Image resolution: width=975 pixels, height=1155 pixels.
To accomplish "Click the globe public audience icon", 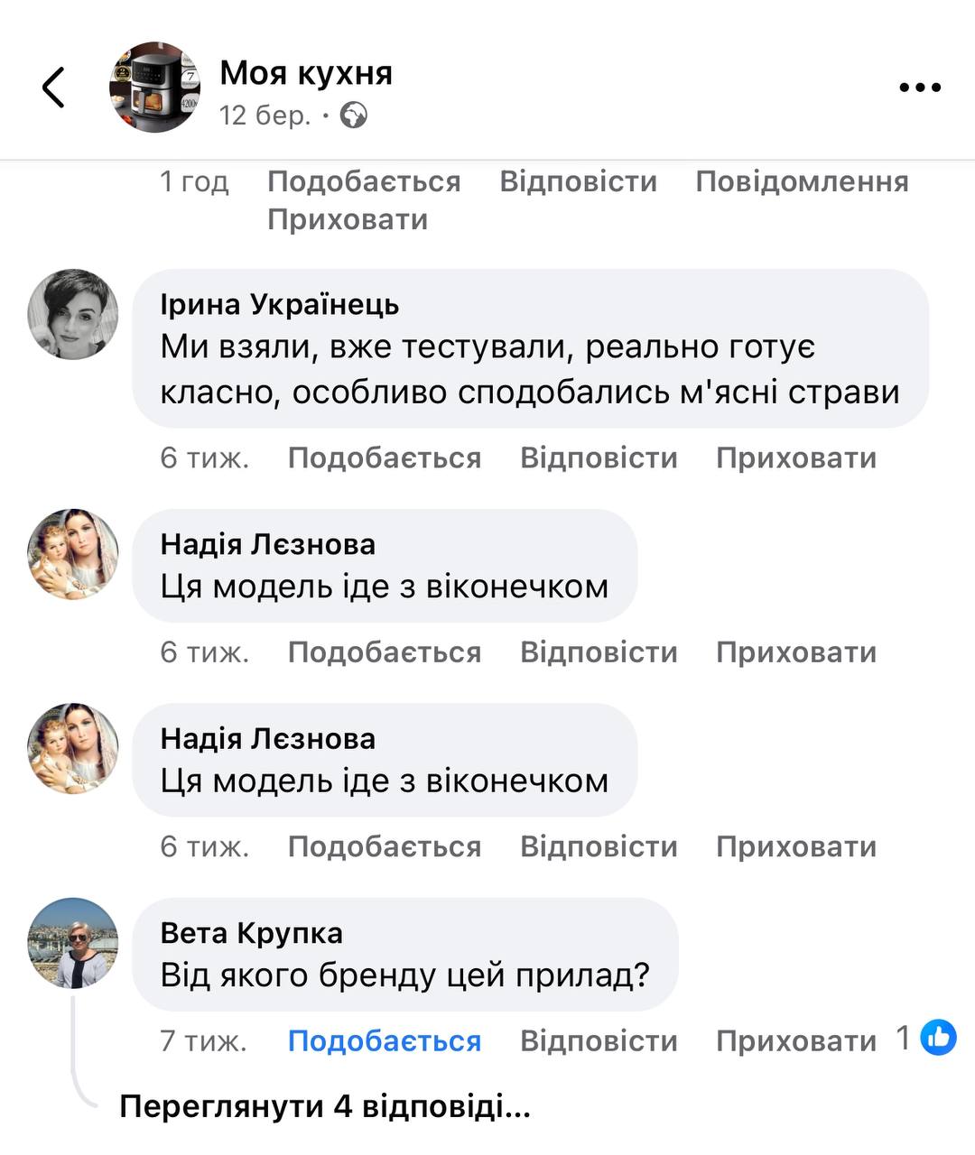I will pos(354,116).
